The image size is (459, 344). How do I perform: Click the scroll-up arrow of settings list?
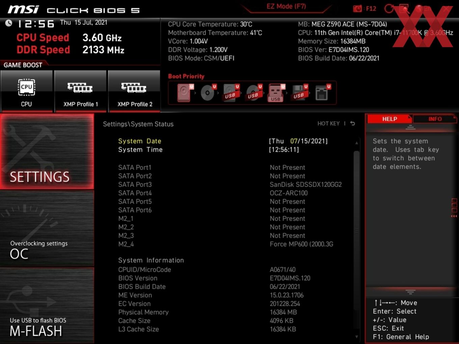(356, 143)
